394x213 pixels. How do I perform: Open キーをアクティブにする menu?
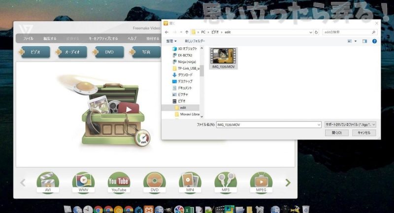103,39
